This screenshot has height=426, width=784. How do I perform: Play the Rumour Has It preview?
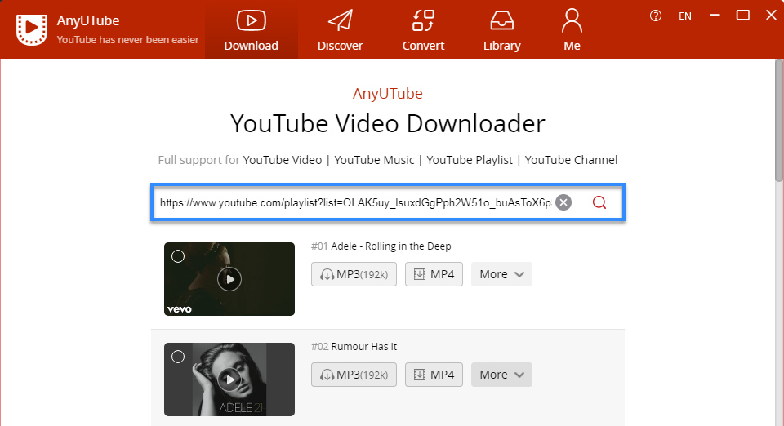tap(229, 380)
